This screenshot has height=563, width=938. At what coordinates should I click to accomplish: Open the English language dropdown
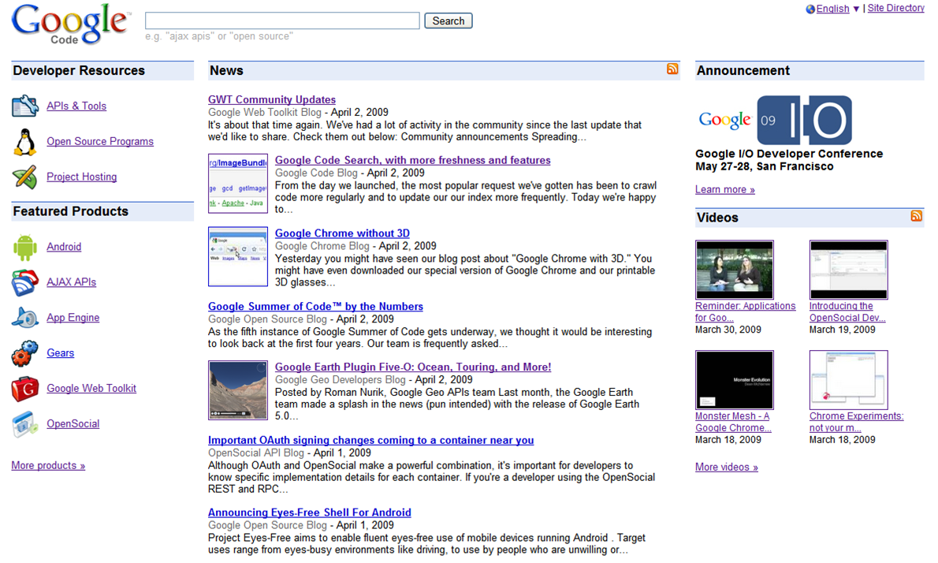837,9
